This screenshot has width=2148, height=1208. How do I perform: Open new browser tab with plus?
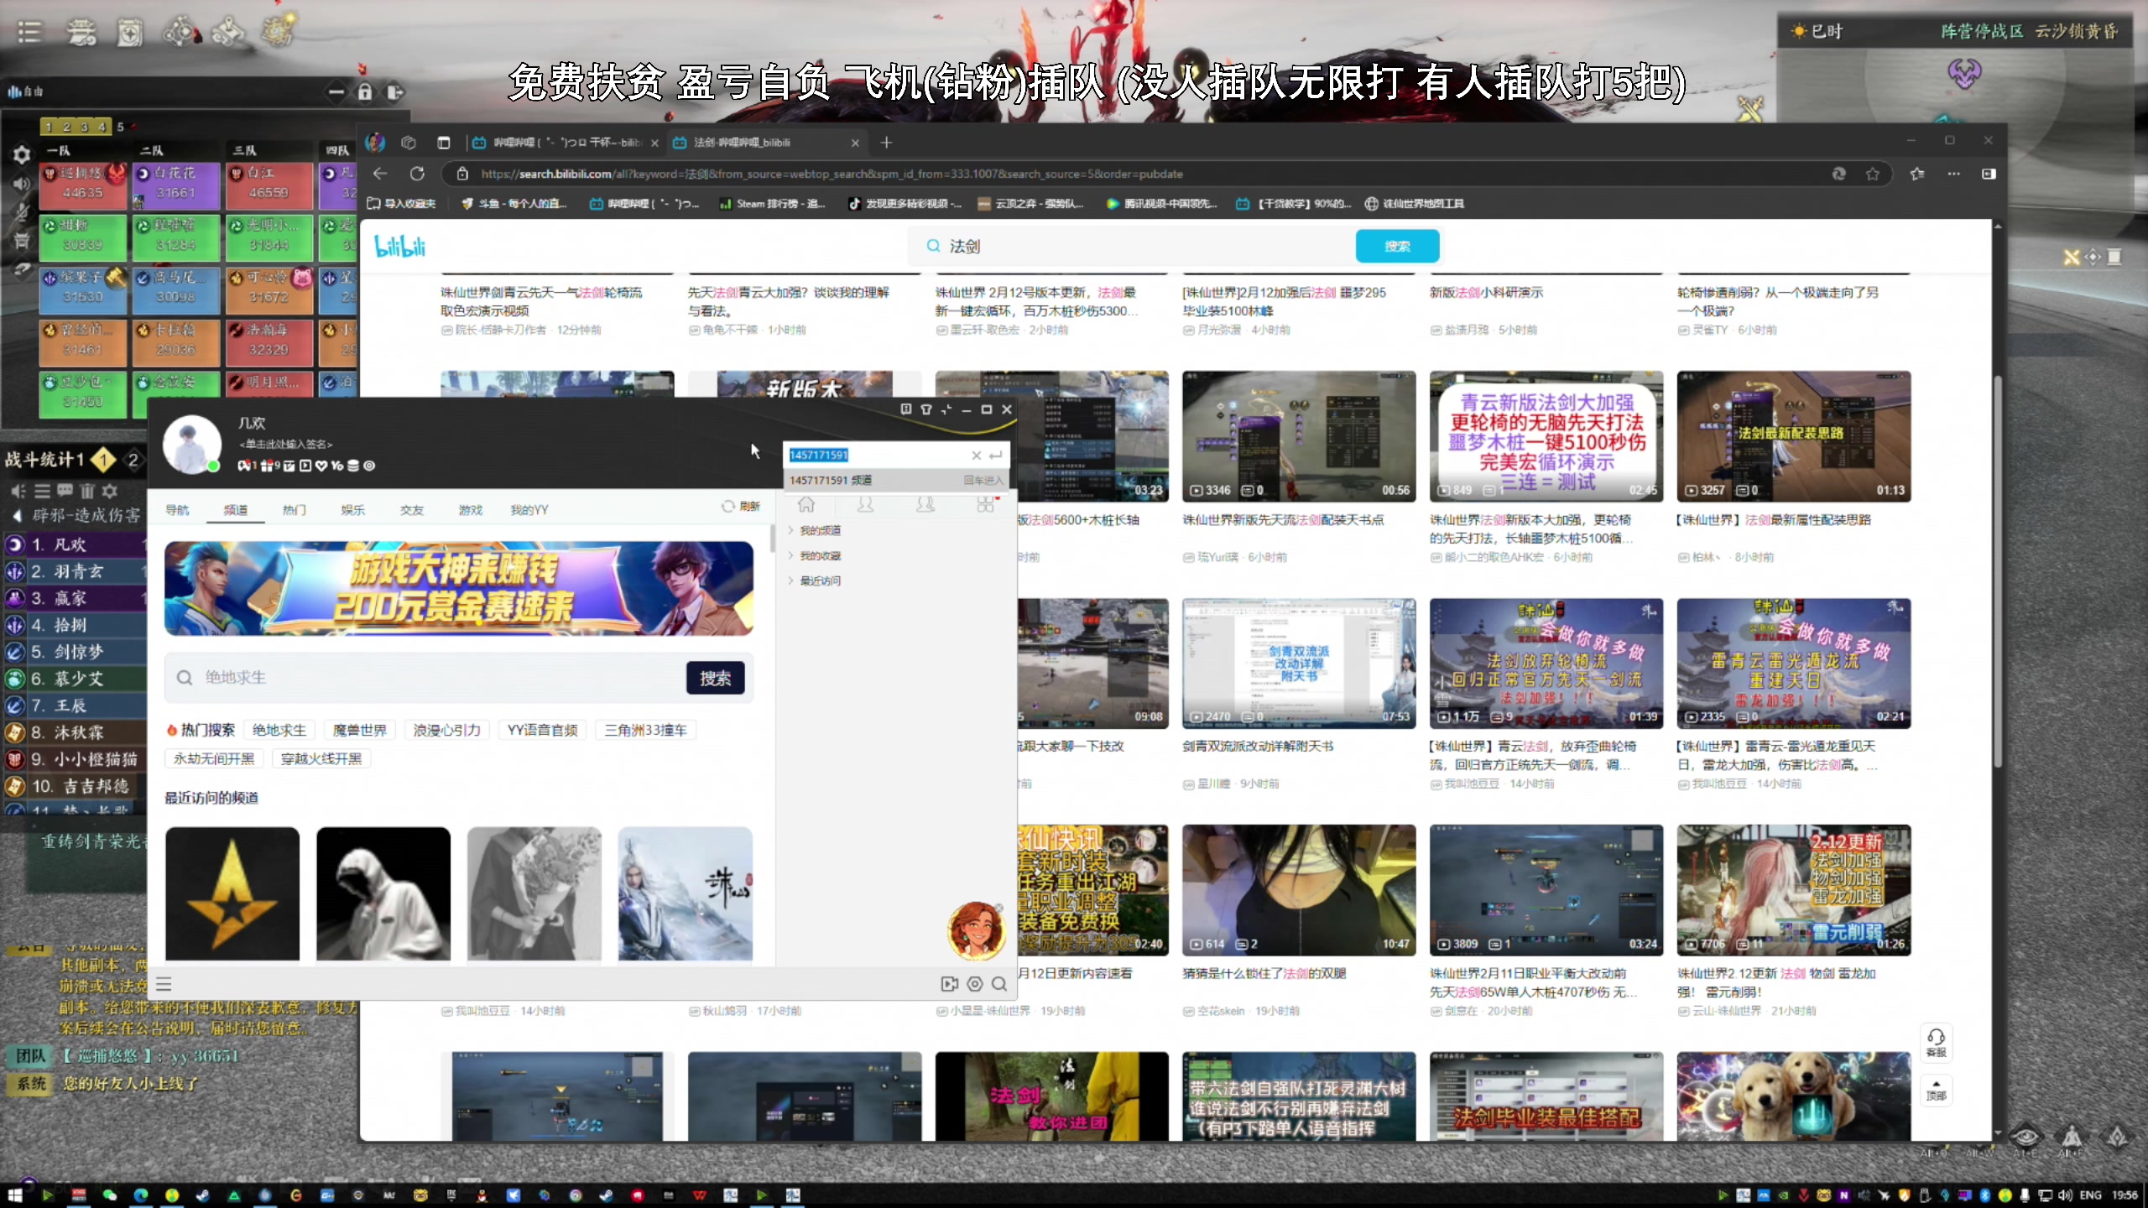886,143
